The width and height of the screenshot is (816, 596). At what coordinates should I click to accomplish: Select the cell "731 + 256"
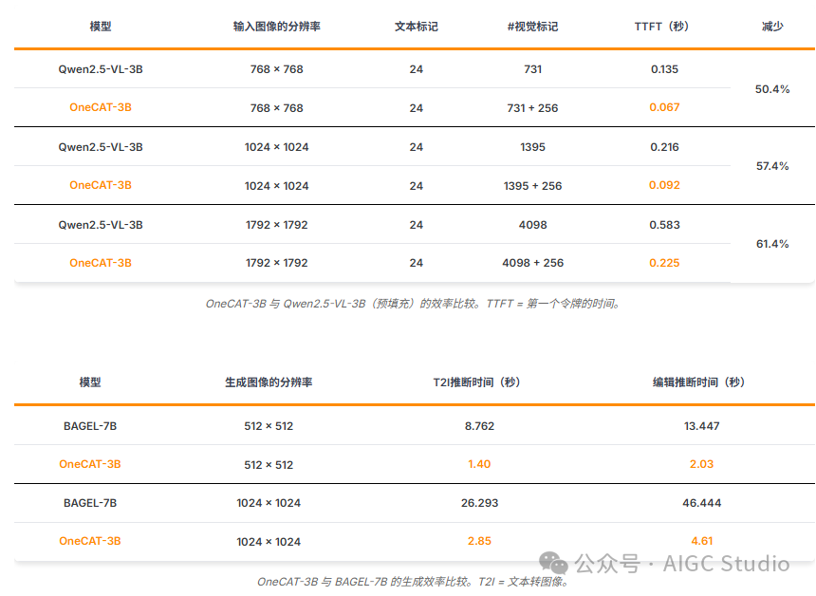532,108
